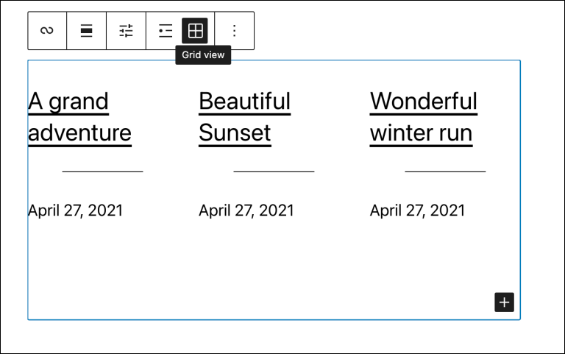Click the 'Grid view' tooltip label
The image size is (565, 354).
[x=203, y=54]
